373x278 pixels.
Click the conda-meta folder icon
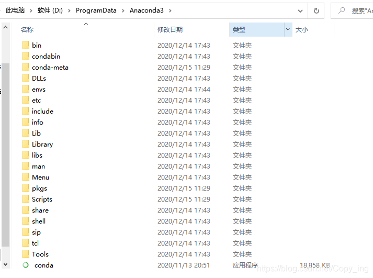point(26,67)
